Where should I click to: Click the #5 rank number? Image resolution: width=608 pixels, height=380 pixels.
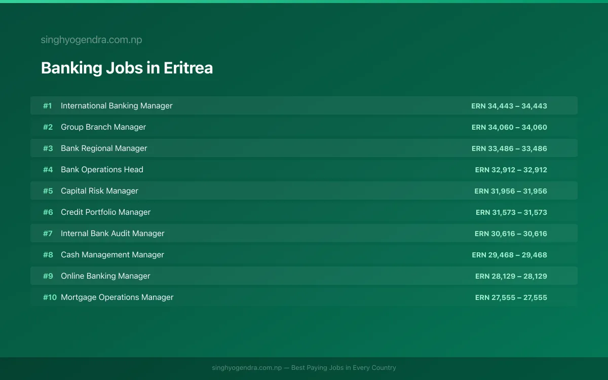pos(48,191)
